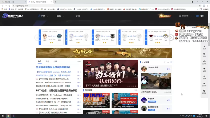Show next carousel slide
210x118 pixels.
pyautogui.click(x=135, y=74)
